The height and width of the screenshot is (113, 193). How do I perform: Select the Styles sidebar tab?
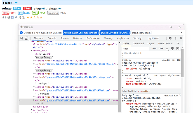tap(126, 44)
